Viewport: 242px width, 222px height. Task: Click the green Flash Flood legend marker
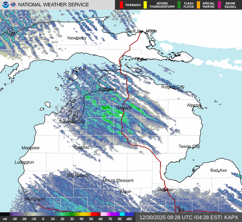179,5
